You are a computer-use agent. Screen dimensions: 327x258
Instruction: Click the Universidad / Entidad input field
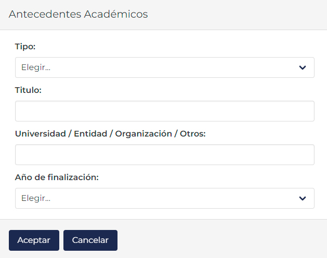tap(164, 155)
